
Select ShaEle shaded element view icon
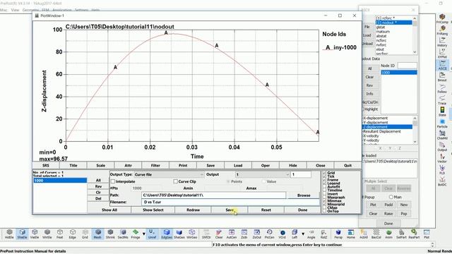[22, 234]
